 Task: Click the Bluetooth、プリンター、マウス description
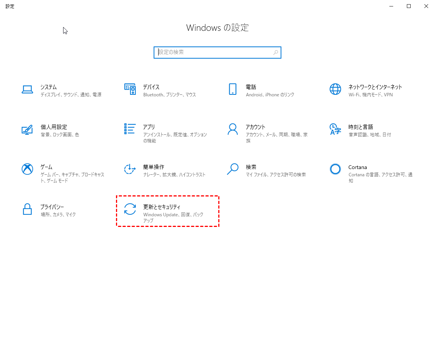pyautogui.click(x=170, y=95)
